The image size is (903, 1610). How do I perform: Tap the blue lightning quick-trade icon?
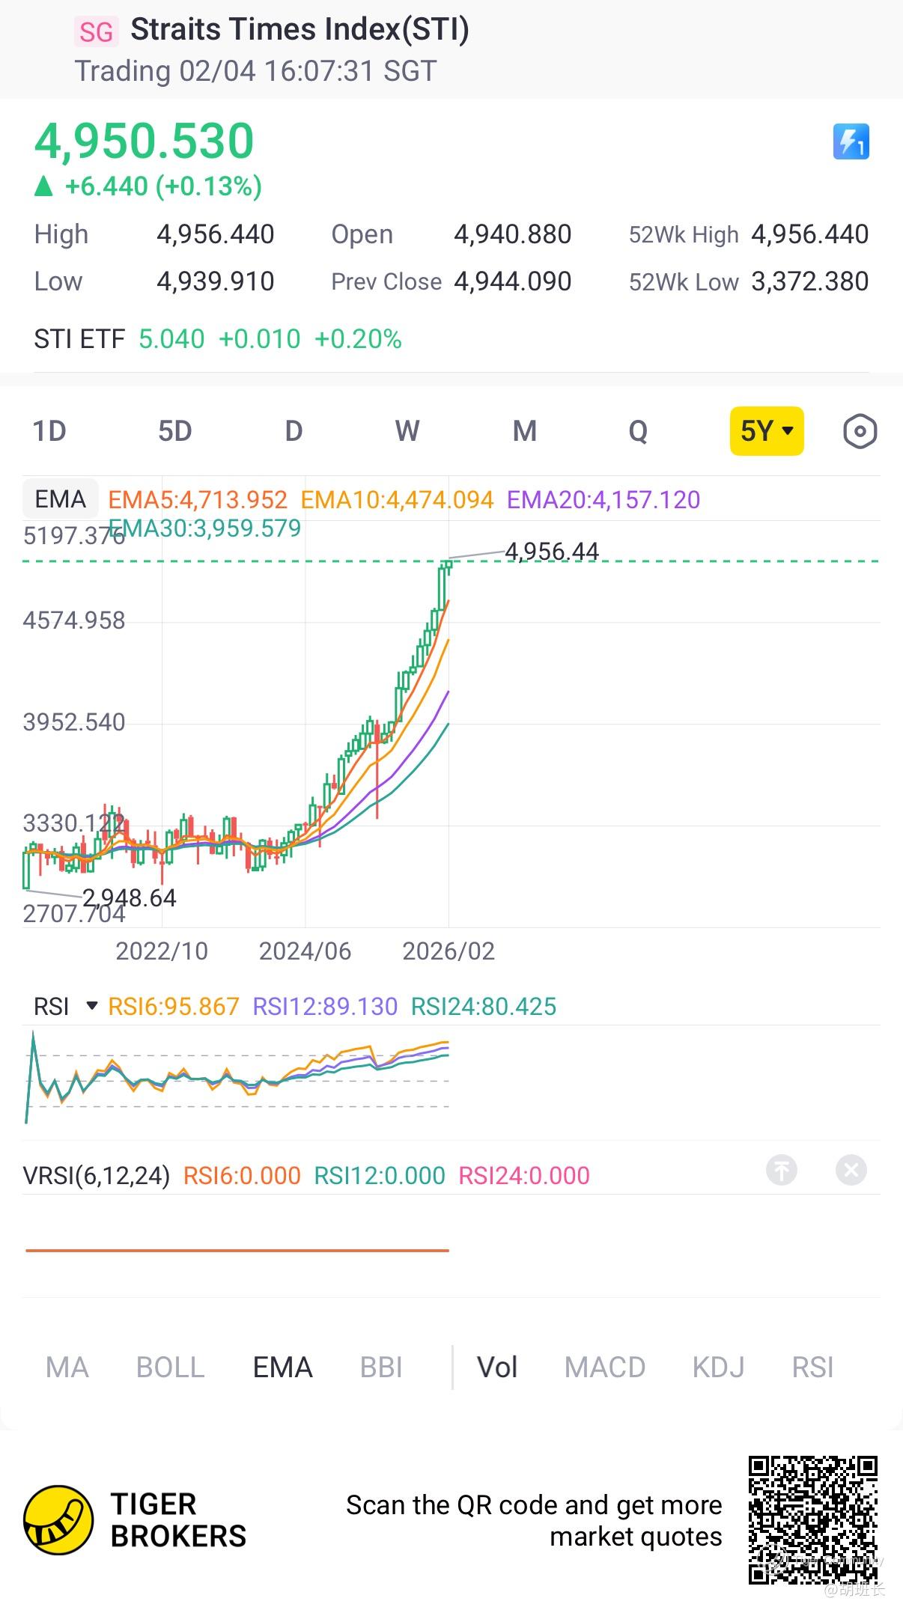click(x=851, y=141)
